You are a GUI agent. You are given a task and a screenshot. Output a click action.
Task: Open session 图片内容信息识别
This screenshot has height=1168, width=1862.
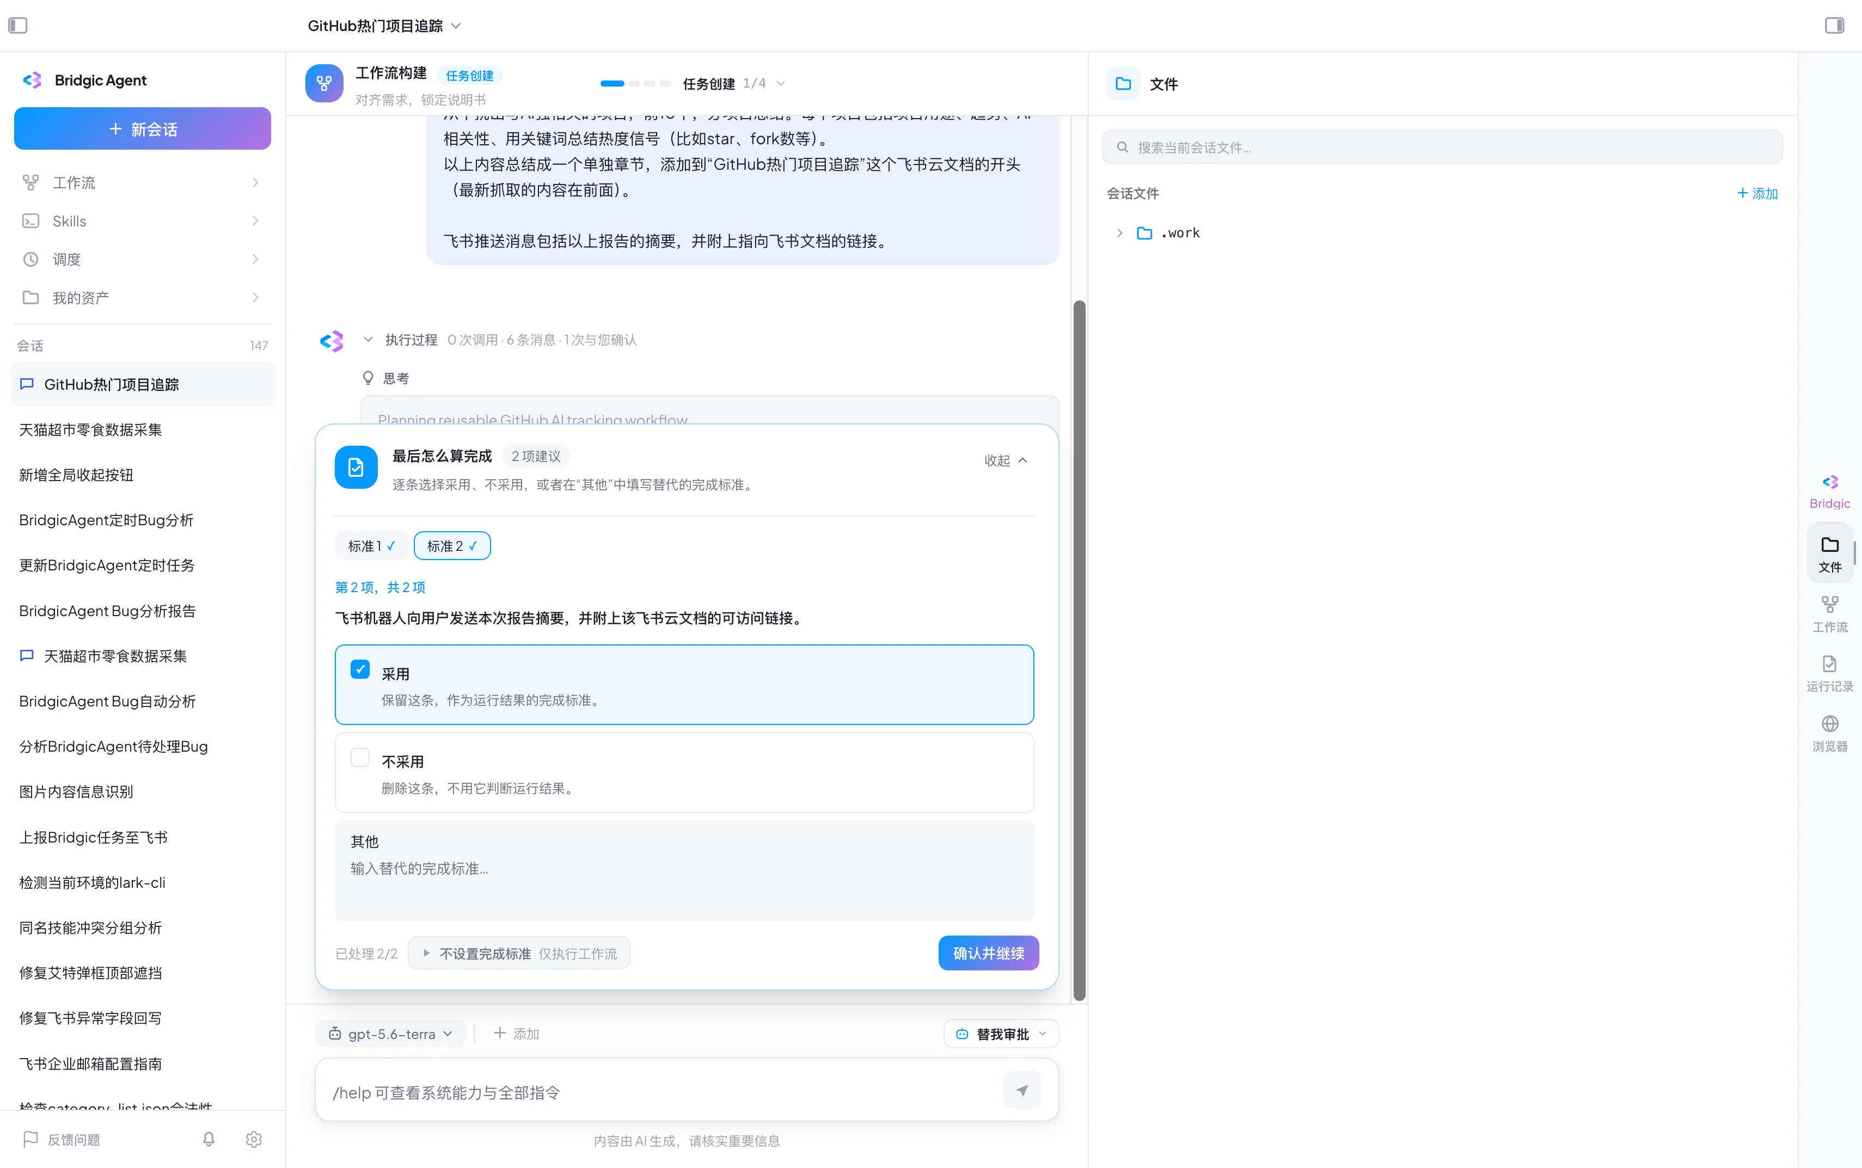tap(142, 792)
